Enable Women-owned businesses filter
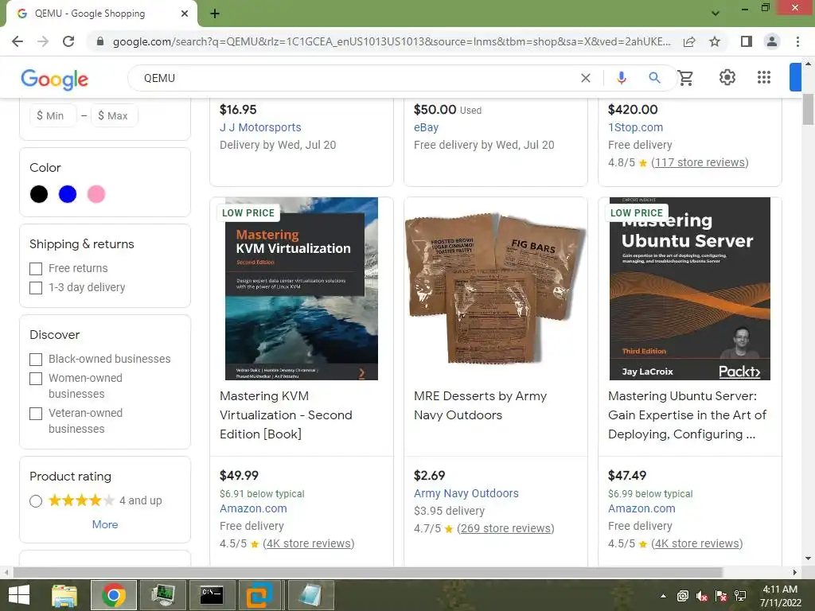The width and height of the screenshot is (815, 611). [x=36, y=379]
